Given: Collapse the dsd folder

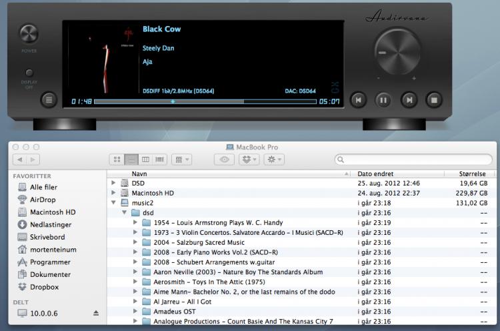Looking at the screenshot, I should point(125,212).
